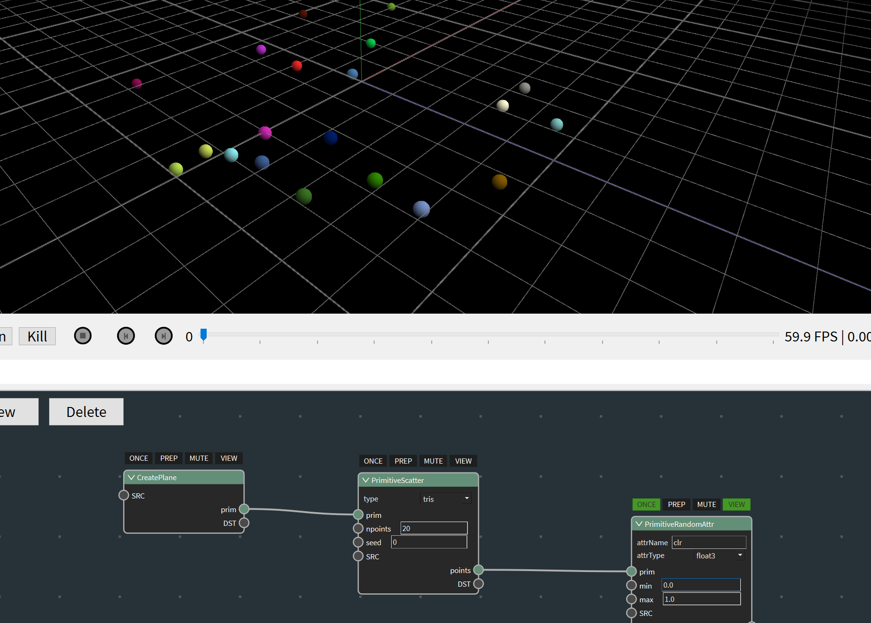
Task: Click the max value field
Action: click(702, 599)
